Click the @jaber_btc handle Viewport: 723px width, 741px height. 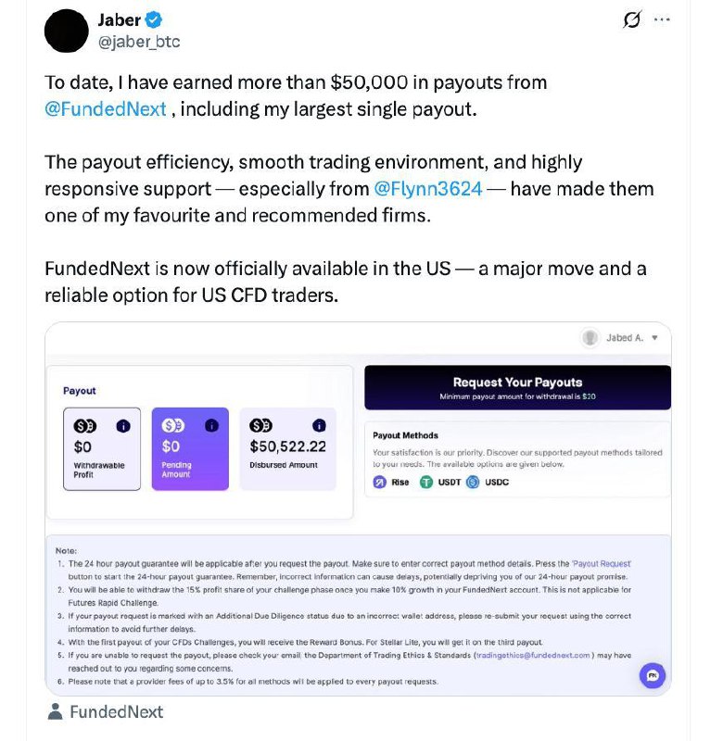pos(139,42)
